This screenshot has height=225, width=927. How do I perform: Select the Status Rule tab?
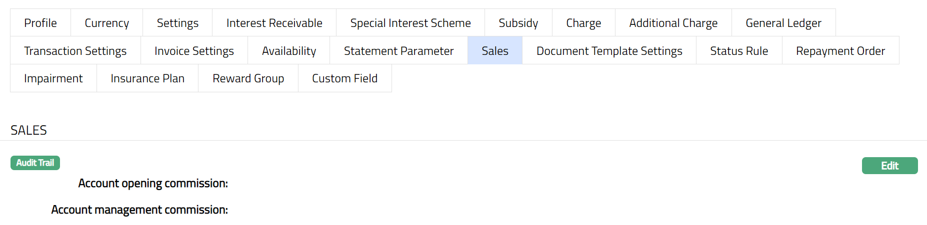point(739,51)
